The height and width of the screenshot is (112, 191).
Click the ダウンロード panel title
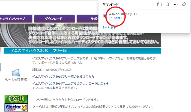tap(111, 5)
